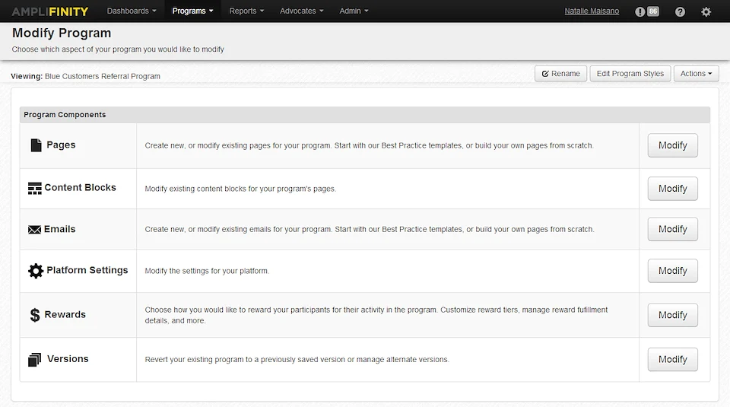Click the Amplifinity logo
Viewport: 730px width, 407px height.
click(x=49, y=11)
